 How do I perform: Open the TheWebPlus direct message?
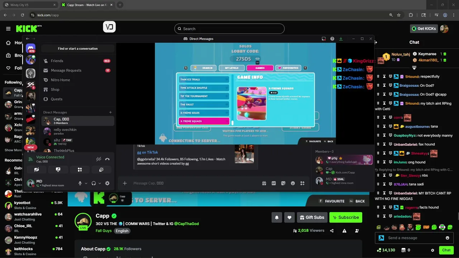click(78, 151)
